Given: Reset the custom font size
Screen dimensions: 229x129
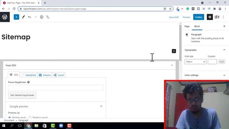Looking at the screenshot, I should (x=222, y=62).
